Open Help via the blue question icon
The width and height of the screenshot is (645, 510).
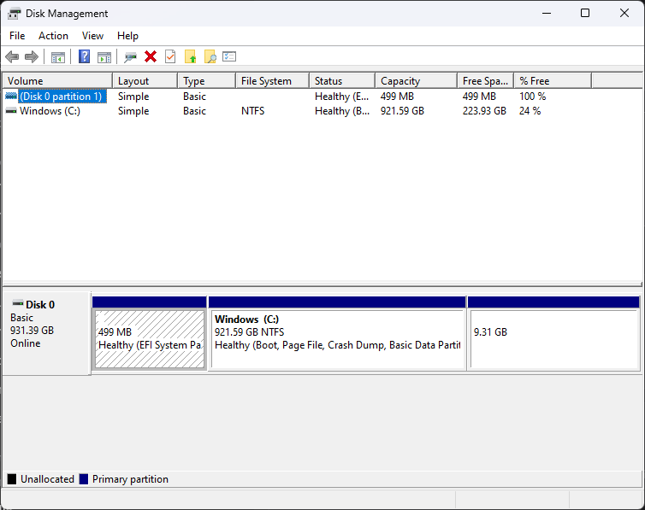[x=85, y=56]
